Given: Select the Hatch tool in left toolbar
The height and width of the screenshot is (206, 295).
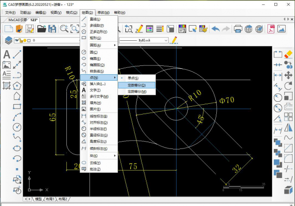Looking at the screenshot, I should click(6, 86).
